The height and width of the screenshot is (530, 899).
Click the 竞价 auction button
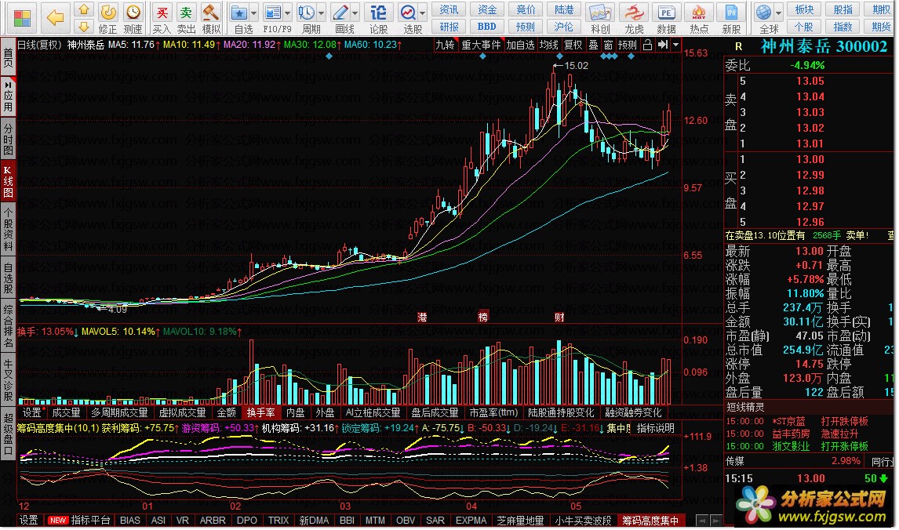click(525, 9)
